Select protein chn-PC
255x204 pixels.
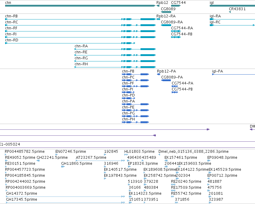coord(135,80)
